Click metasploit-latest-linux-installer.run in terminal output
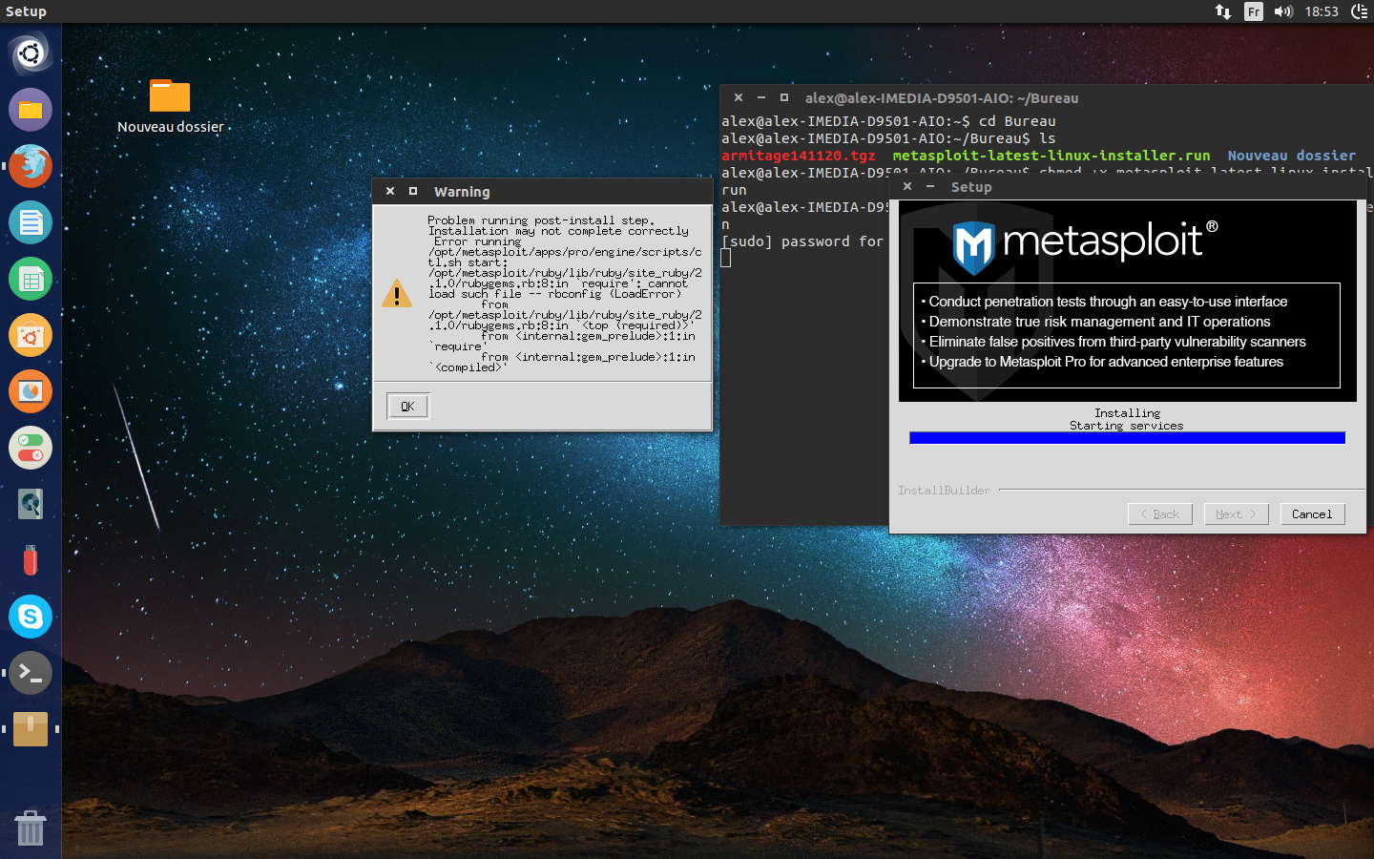The image size is (1374, 859). click(x=1051, y=156)
